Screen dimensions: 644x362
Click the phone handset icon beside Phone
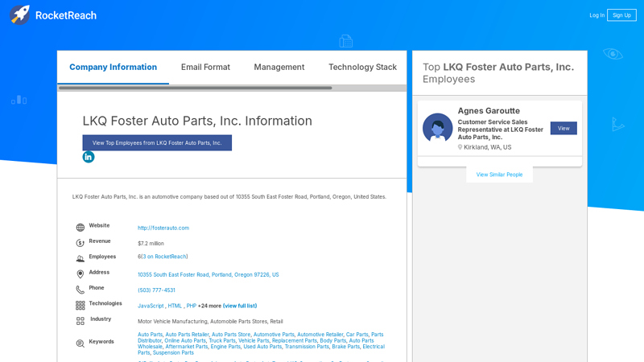tap(80, 290)
